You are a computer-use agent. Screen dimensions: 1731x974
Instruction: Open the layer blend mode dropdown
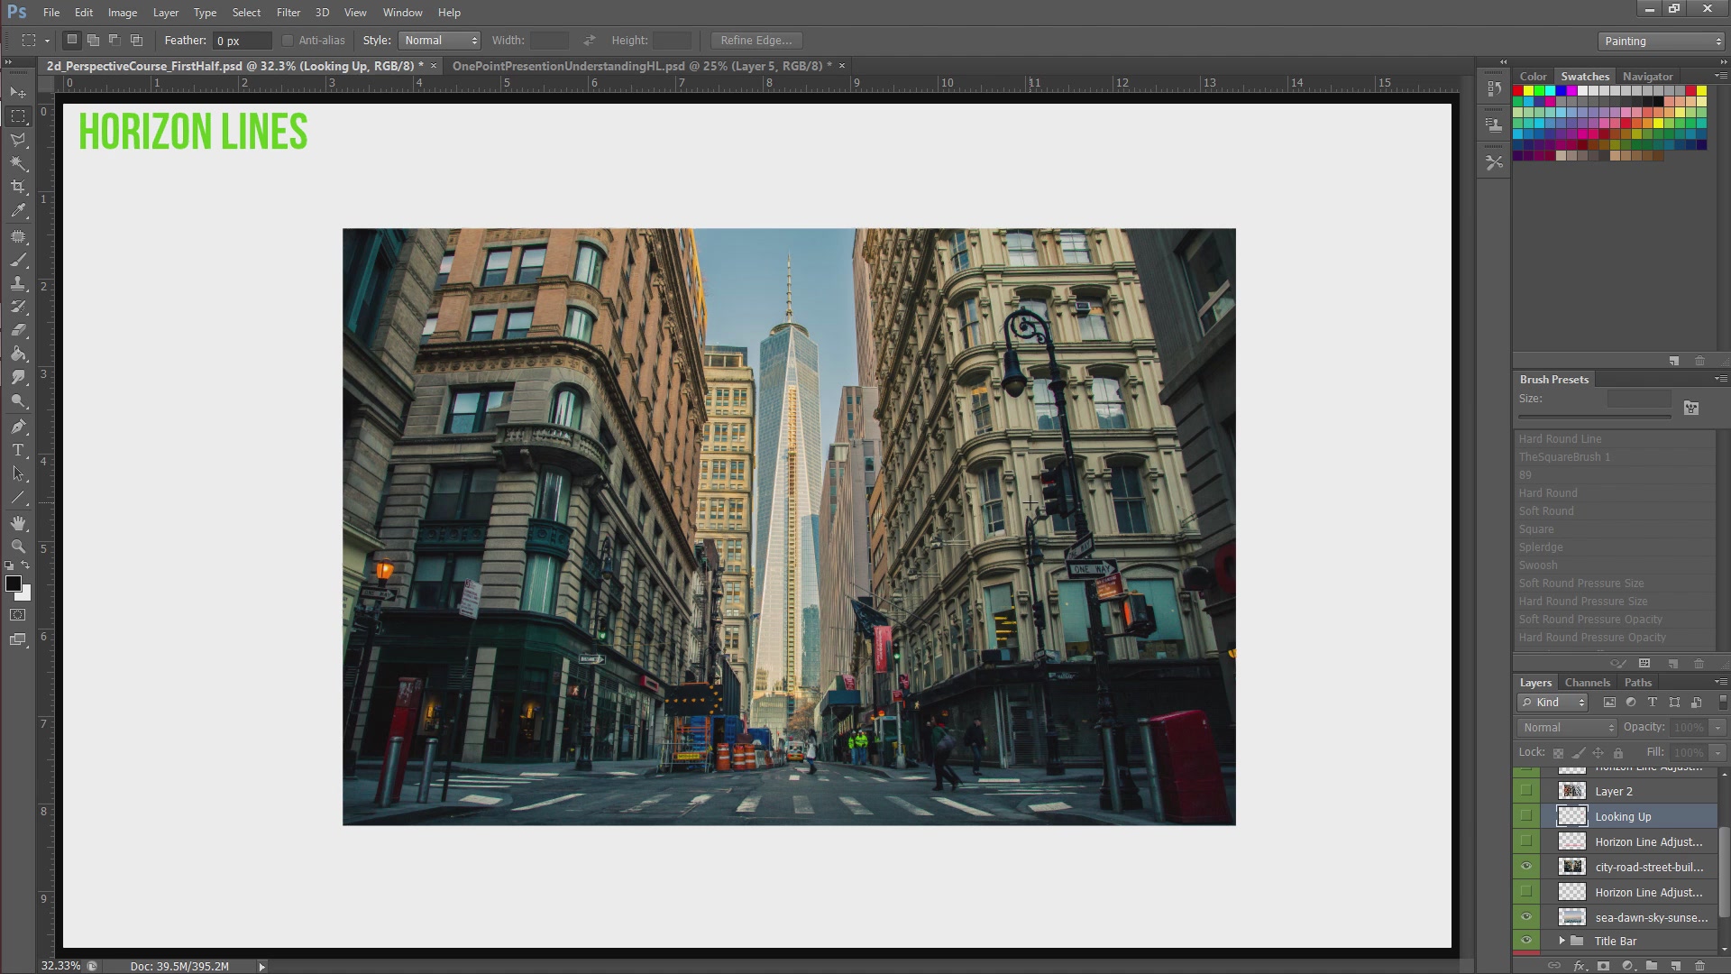coord(1568,728)
